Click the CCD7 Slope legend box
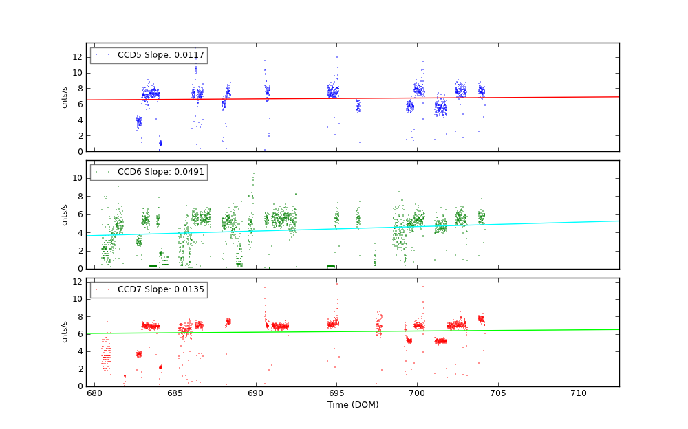The height and width of the screenshot is (429, 688). pyautogui.click(x=149, y=290)
